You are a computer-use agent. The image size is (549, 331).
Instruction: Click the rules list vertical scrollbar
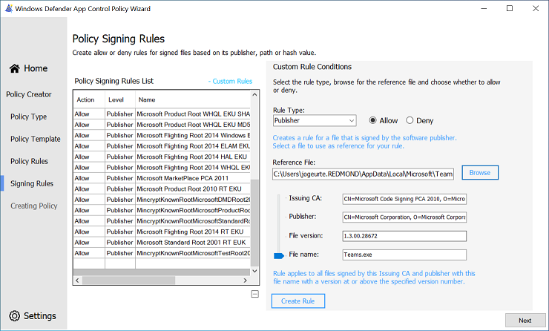(x=255, y=223)
